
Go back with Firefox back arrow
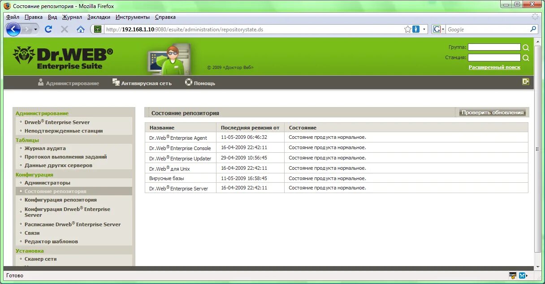click(x=13, y=30)
